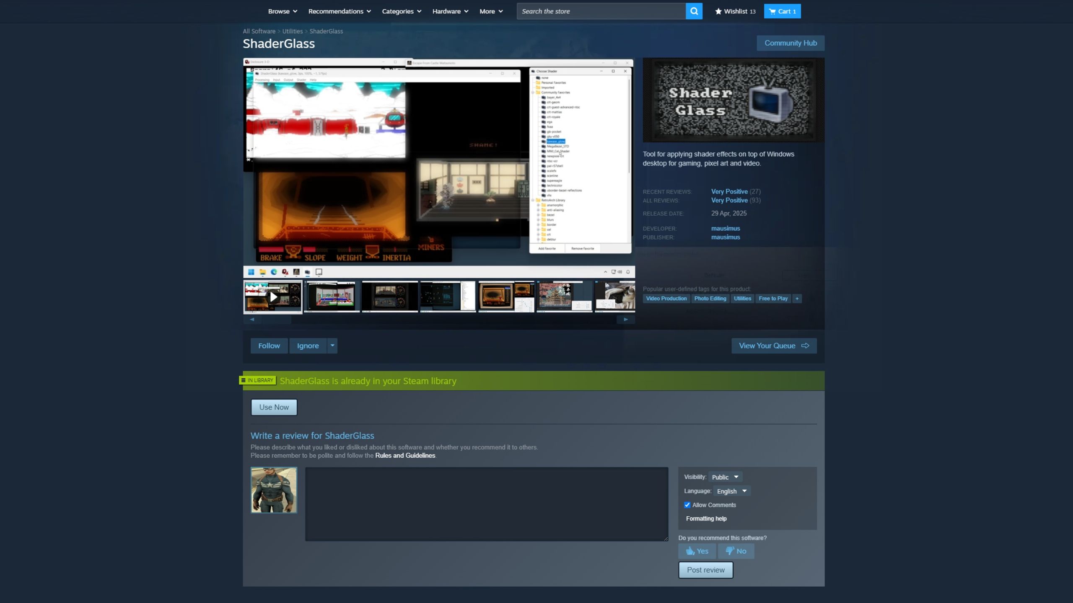
Task: Click the thumbnail strip scrollbar handle
Action: coord(277,319)
